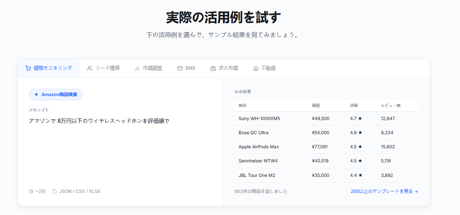Select the 不動産 tab

264,68
